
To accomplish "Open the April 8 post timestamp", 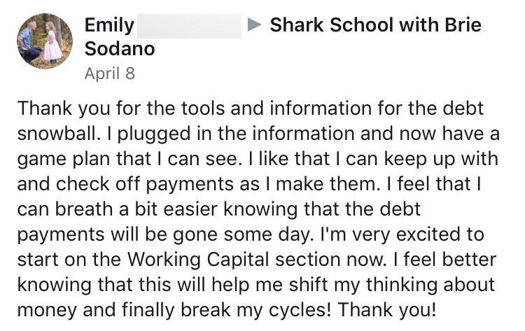I will click(109, 73).
